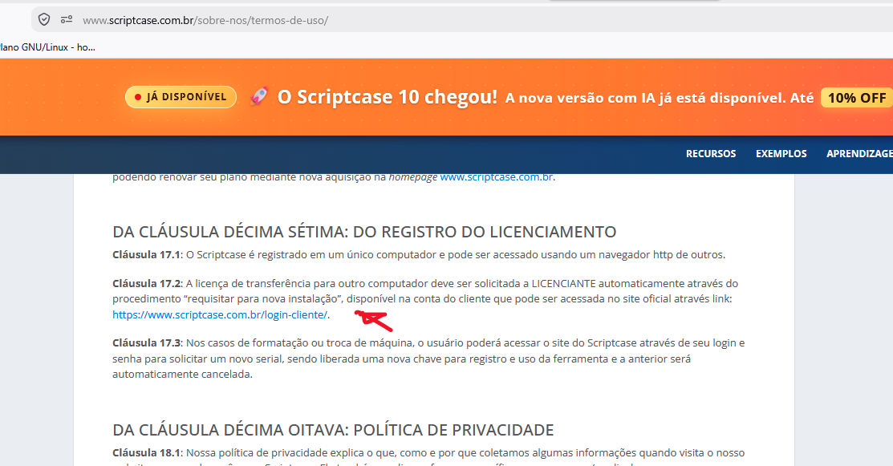Click the scriptcase.com.br URL in the address bar
Image resolution: width=893 pixels, height=466 pixels.
[x=205, y=21]
